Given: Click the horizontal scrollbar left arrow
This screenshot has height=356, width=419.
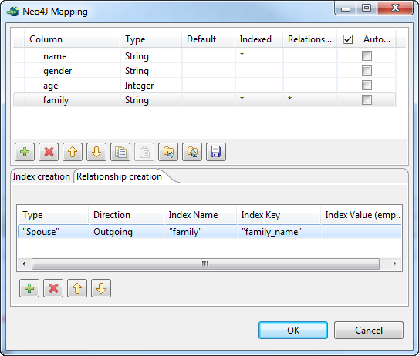Looking at the screenshot, I should point(24,264).
